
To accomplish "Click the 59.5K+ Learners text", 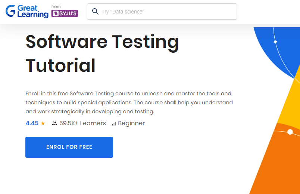I will tap(82, 123).
